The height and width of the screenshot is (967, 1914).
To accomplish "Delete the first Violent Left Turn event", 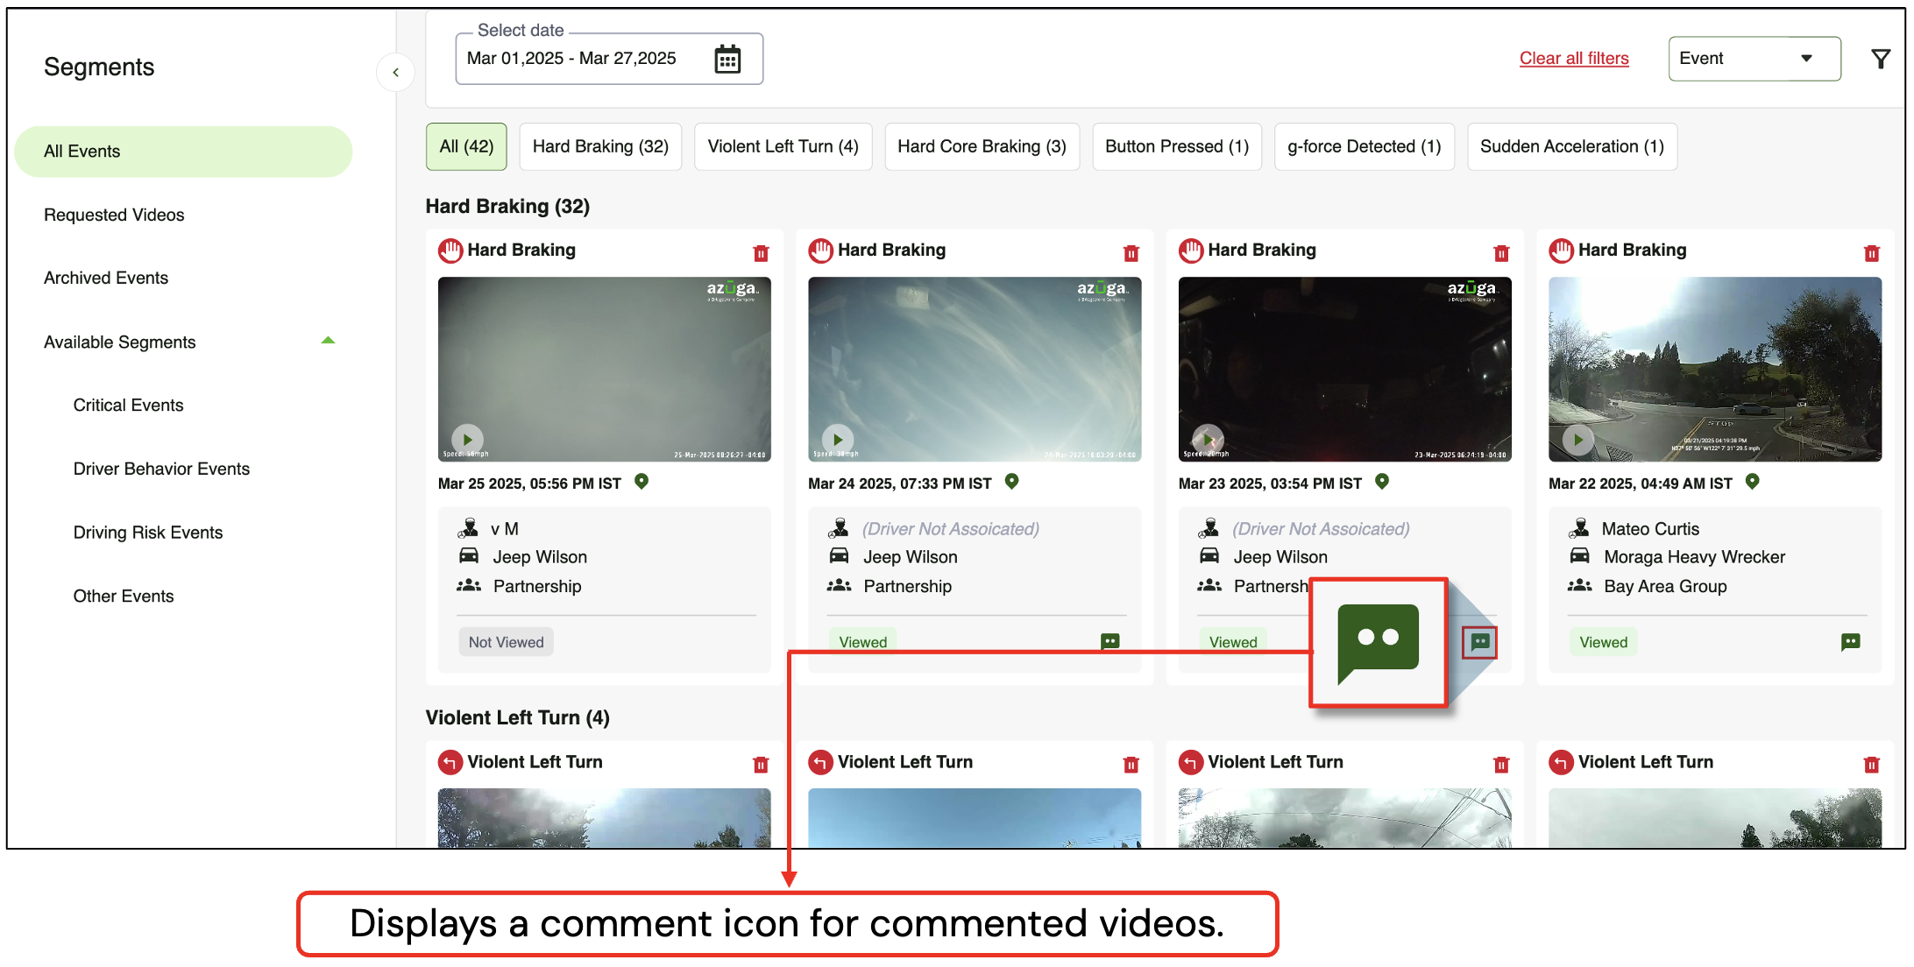I will click(x=760, y=765).
